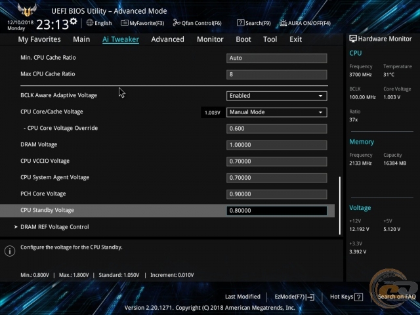Select the CPU Standby Voltage row label
Viewport: 420px width, 315px height.
point(47,210)
